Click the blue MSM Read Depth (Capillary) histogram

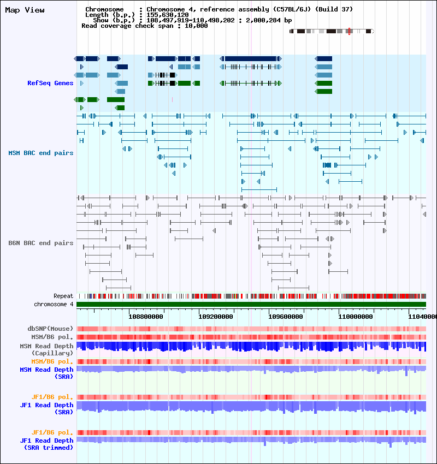tap(251, 347)
